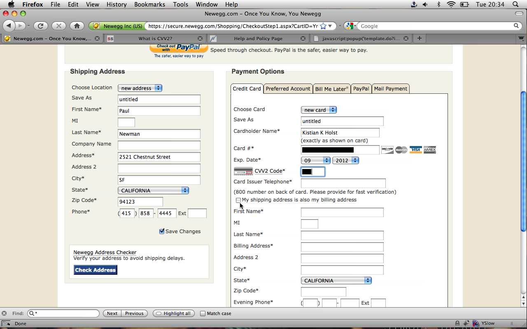Open the expiration month 09 dropdown
527x329 pixels.
[316, 160]
